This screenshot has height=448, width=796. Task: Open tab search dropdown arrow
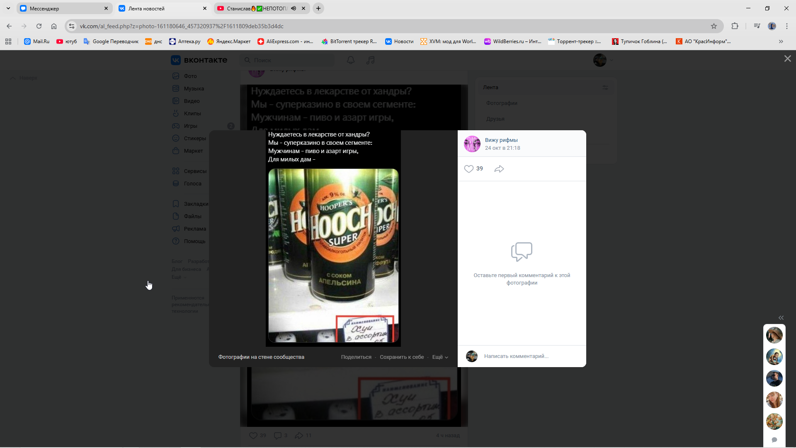click(x=8, y=8)
